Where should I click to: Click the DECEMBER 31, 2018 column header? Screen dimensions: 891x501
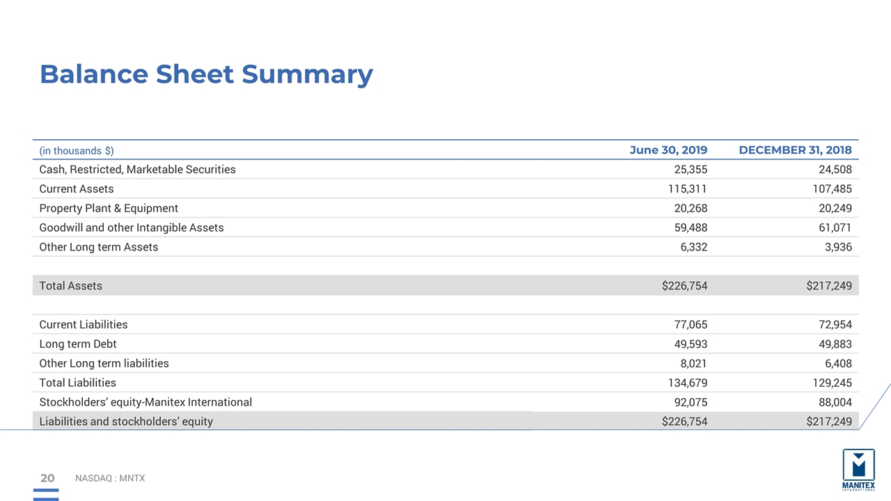pyautogui.click(x=795, y=150)
